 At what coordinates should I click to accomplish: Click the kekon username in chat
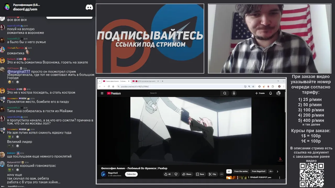(11, 153)
